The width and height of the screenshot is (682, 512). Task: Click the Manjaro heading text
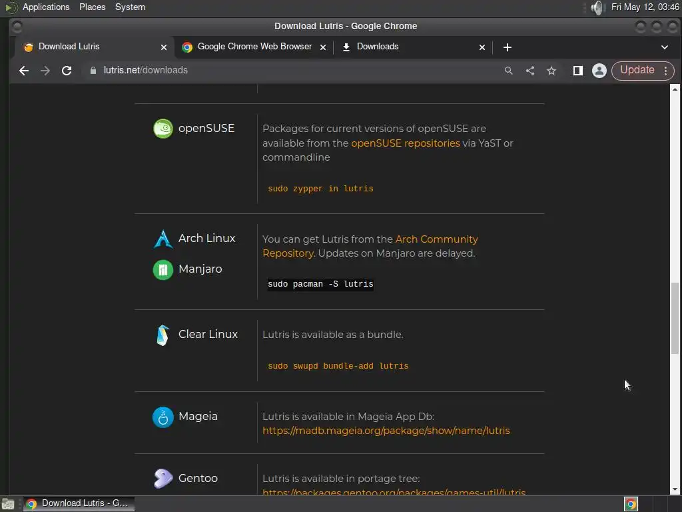tap(200, 269)
